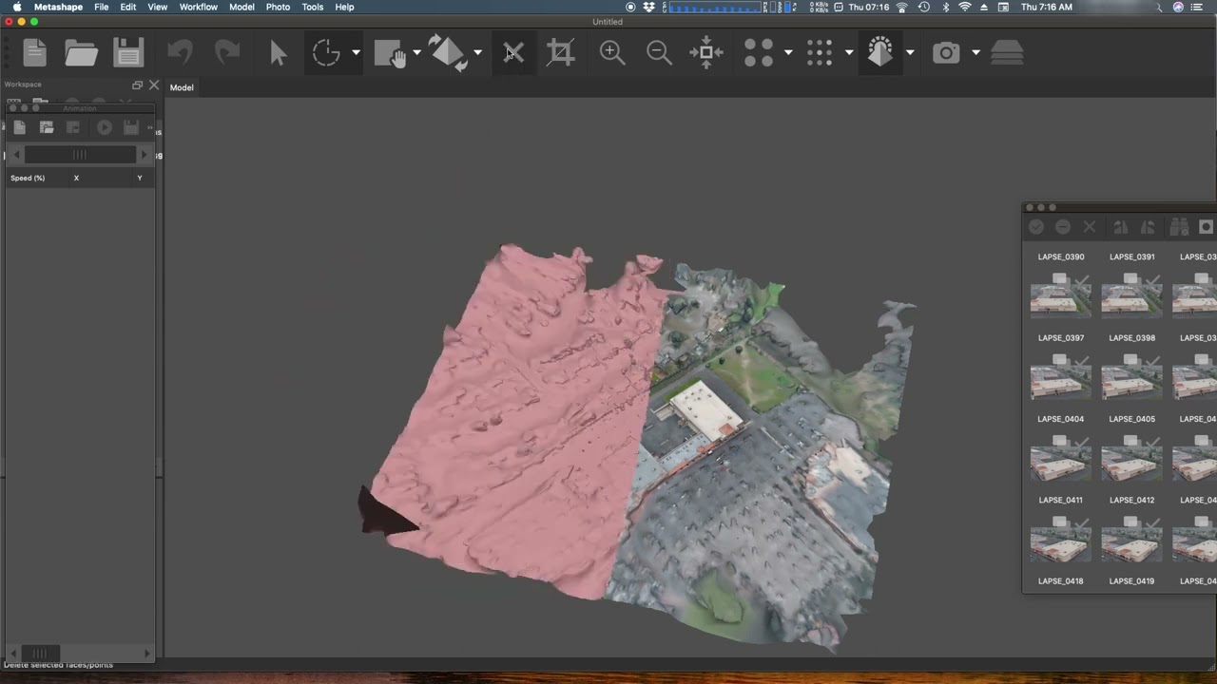
Task: Click the Crop Selection tool
Action: coord(561,52)
